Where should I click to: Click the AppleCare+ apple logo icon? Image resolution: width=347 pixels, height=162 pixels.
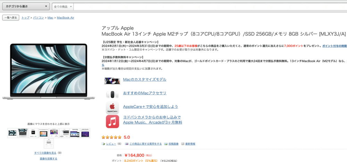[112, 108]
